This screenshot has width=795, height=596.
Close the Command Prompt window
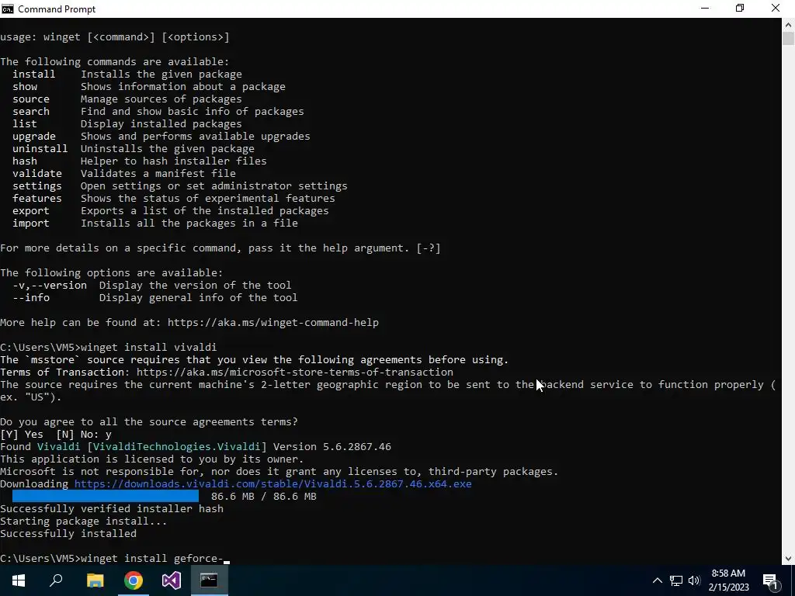click(x=776, y=9)
